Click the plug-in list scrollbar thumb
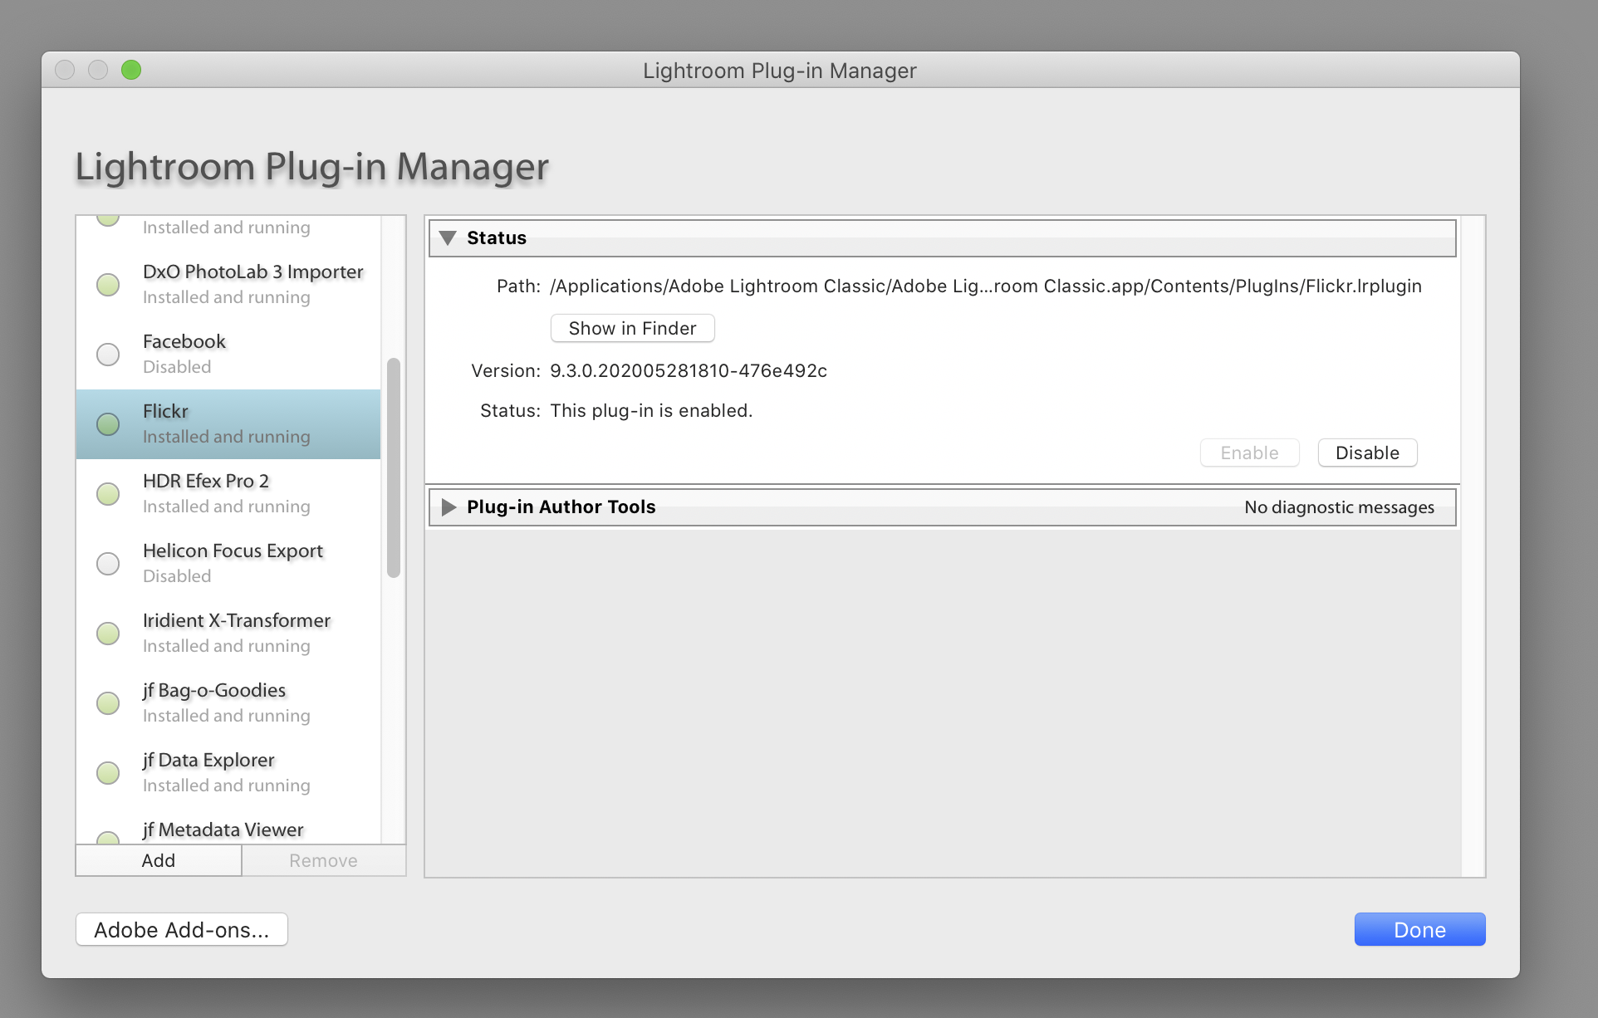The height and width of the screenshot is (1018, 1598). pyautogui.click(x=393, y=465)
